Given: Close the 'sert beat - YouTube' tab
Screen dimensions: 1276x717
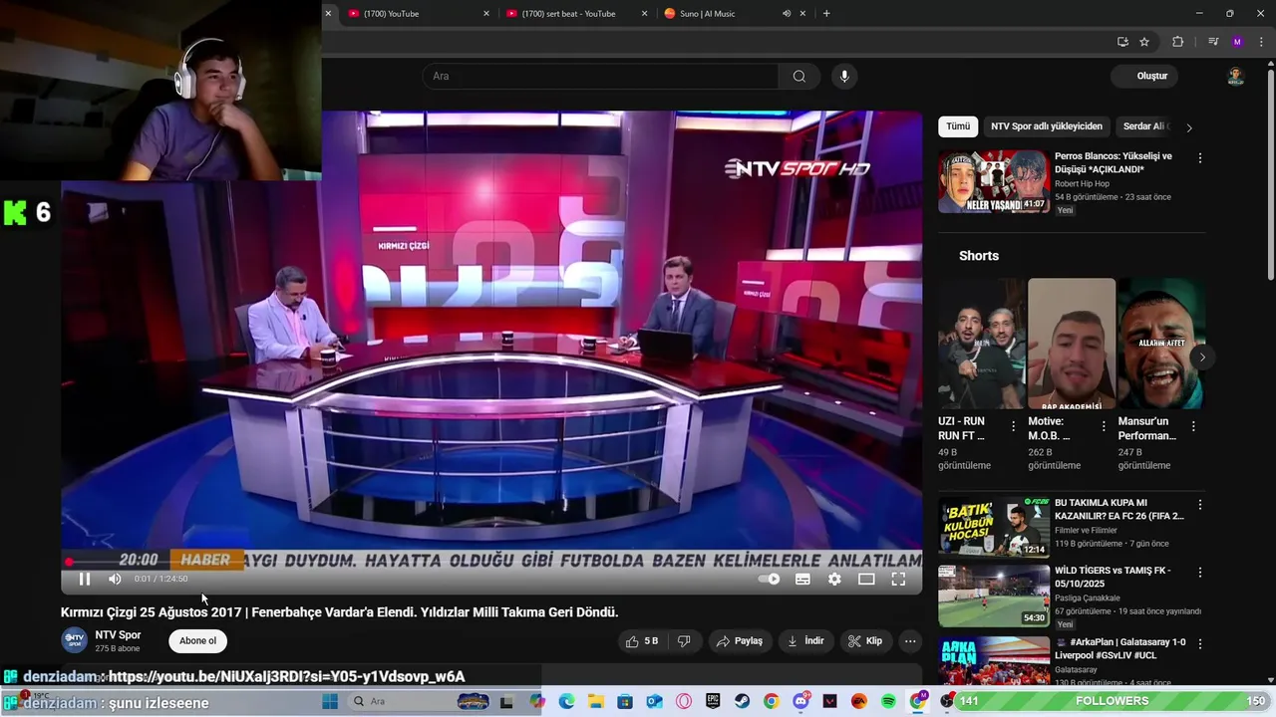Looking at the screenshot, I should point(644,14).
